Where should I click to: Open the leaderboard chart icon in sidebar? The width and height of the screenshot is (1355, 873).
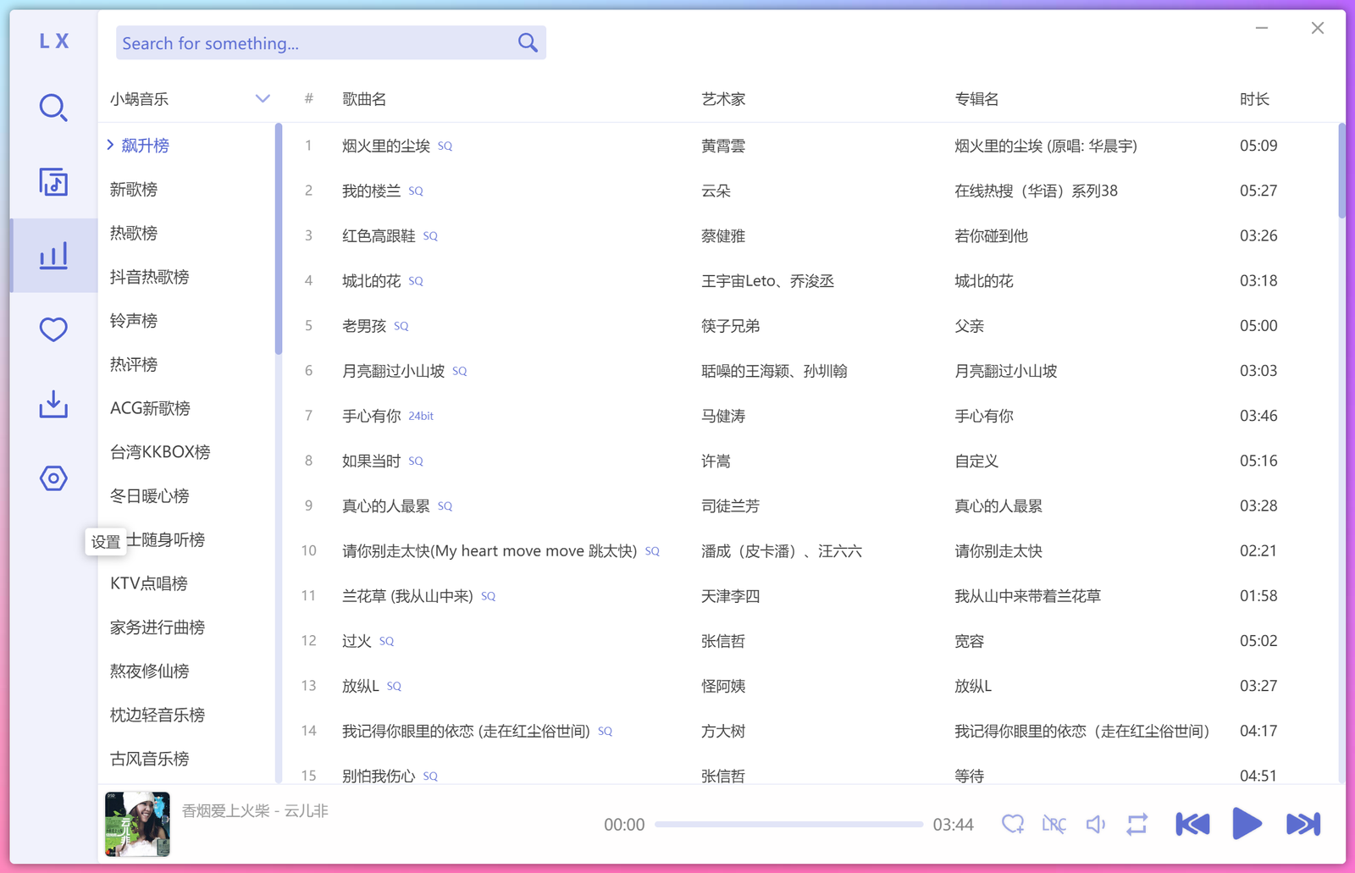tap(53, 256)
